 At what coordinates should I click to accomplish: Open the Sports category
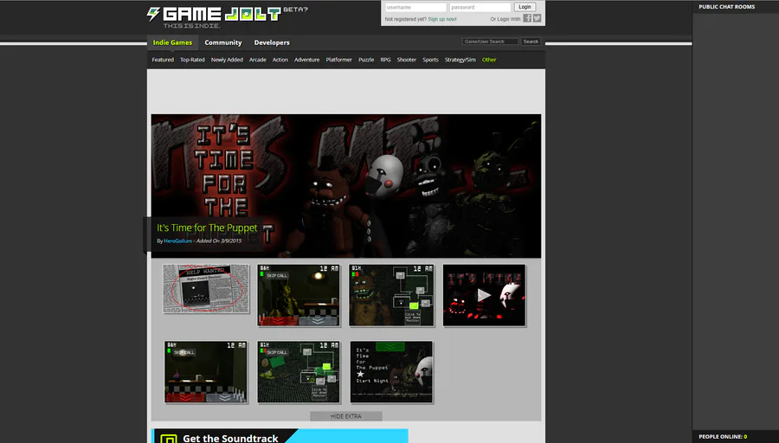click(x=431, y=60)
